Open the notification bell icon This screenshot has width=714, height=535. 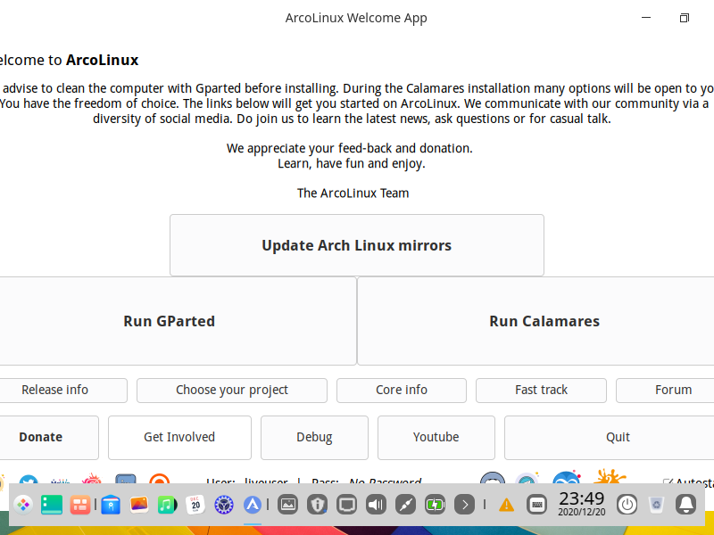click(685, 505)
